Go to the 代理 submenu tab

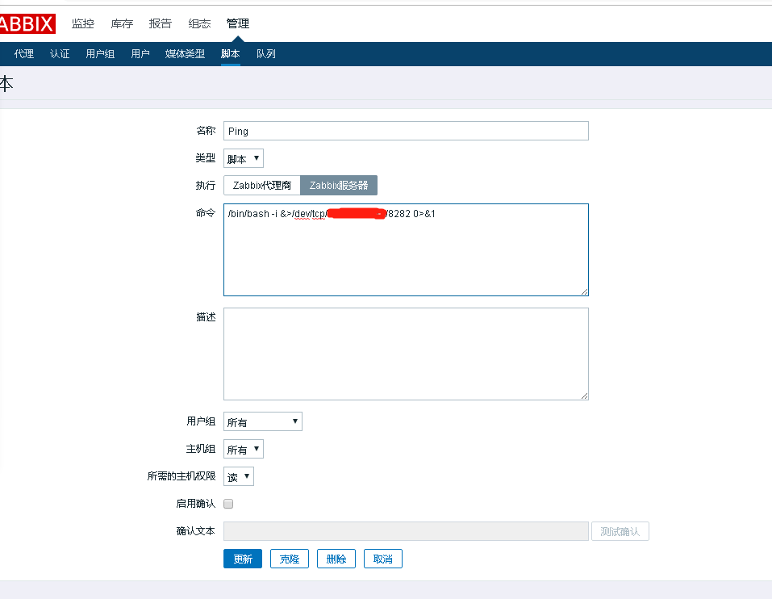click(23, 54)
